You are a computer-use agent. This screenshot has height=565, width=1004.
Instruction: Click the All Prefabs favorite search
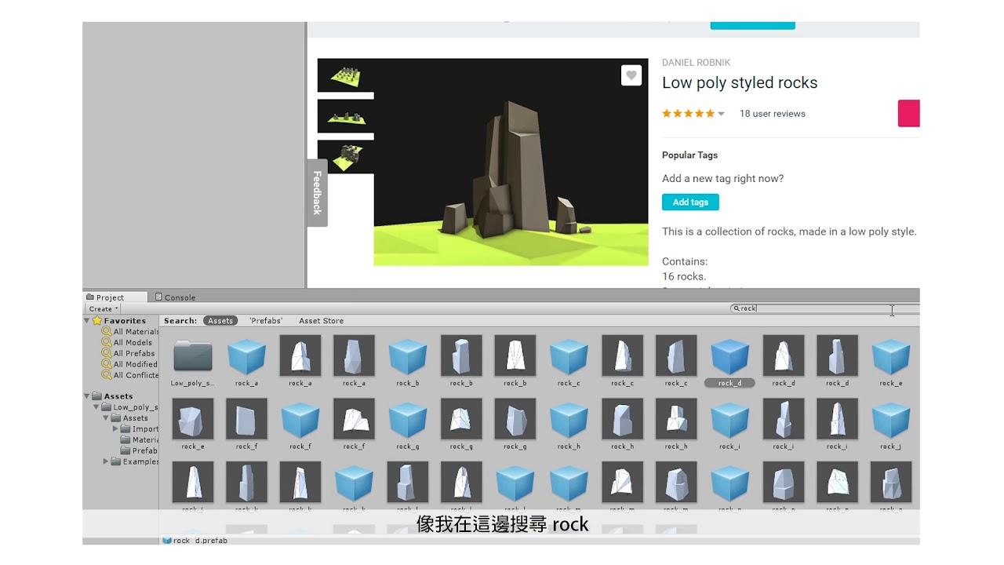(x=133, y=354)
